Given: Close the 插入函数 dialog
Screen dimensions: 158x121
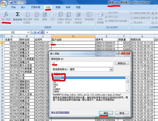Looking at the screenshot, I should [126, 53].
